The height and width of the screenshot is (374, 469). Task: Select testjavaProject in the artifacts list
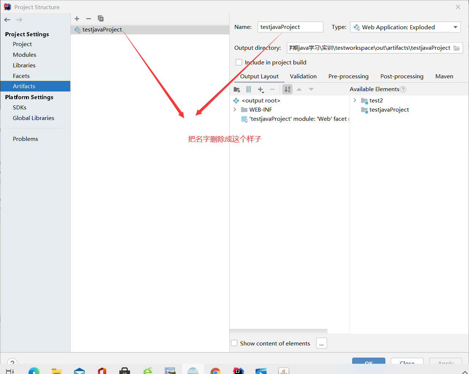click(150, 30)
